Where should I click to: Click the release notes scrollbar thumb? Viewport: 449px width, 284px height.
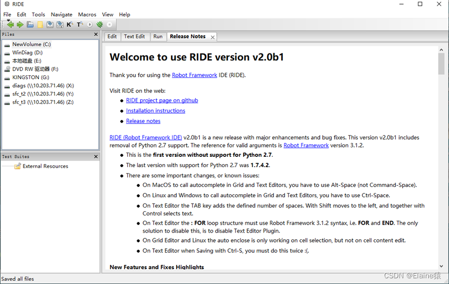click(441, 64)
